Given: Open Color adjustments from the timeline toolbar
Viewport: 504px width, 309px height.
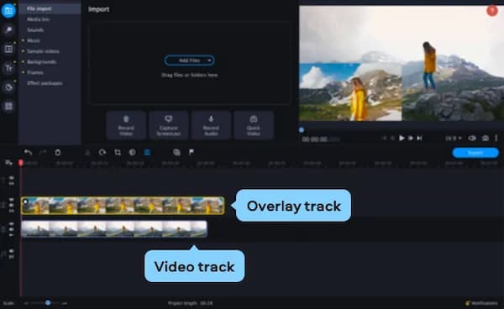Looking at the screenshot, I should pos(132,152).
